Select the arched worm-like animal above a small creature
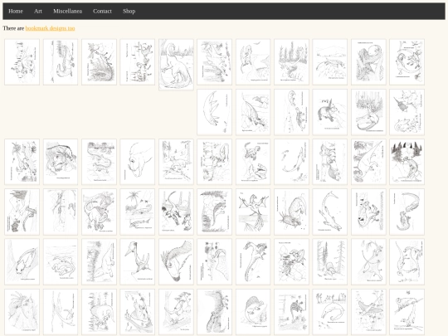This screenshot has height=336, width=448. point(407,212)
